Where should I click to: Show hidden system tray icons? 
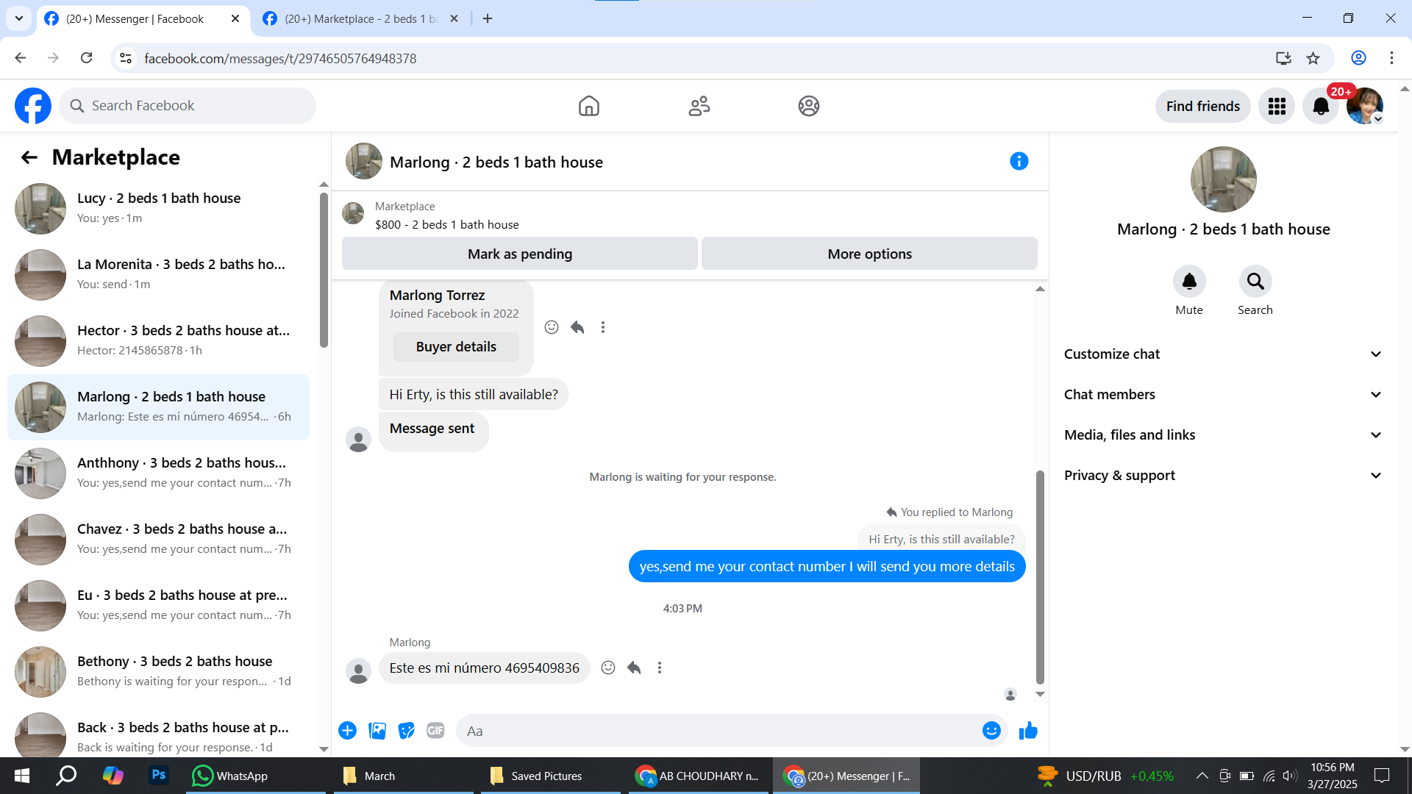(1202, 776)
